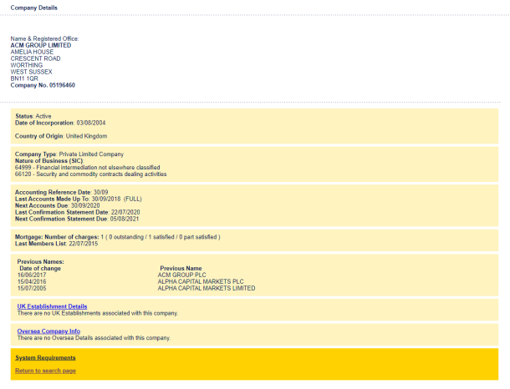510x389 pixels.
Task: Click the 'Accounting Reference Date: 30/09' line
Action: pyautogui.click(x=62, y=192)
